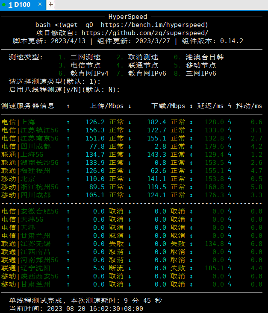
Task: Click download value 0.8 for 长沙5G
Action: pos(160,163)
